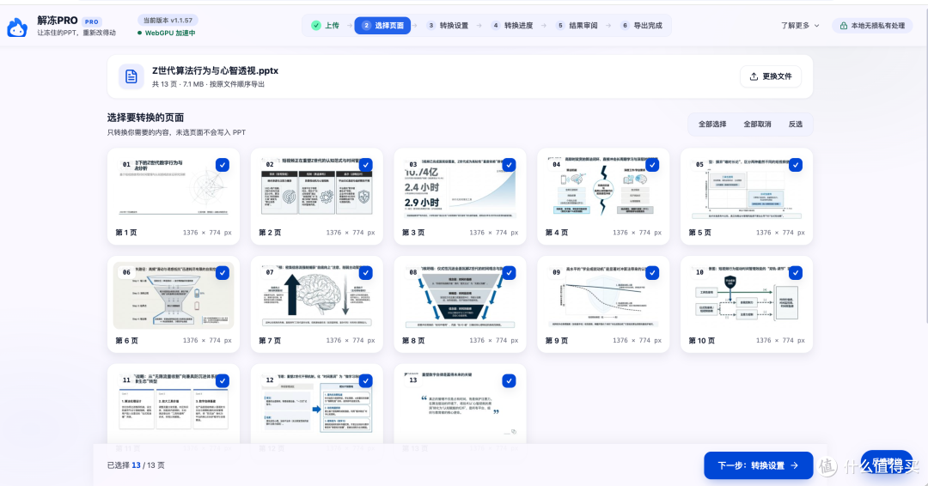928x486 pixels.
Task: Click the lock icon beside 本地无损私有处理
Action: click(844, 26)
